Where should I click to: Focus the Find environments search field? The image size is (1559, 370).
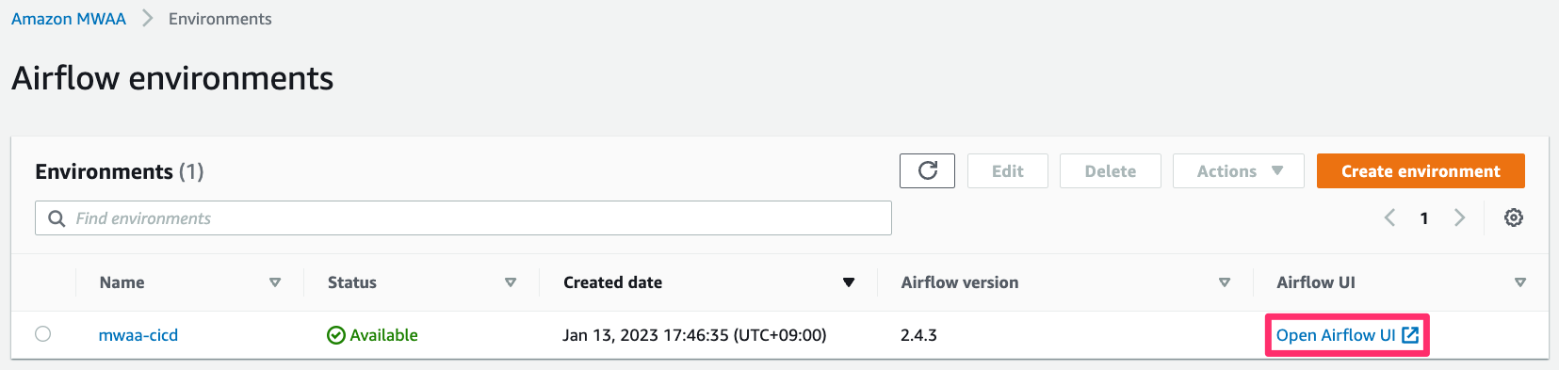pos(463,218)
